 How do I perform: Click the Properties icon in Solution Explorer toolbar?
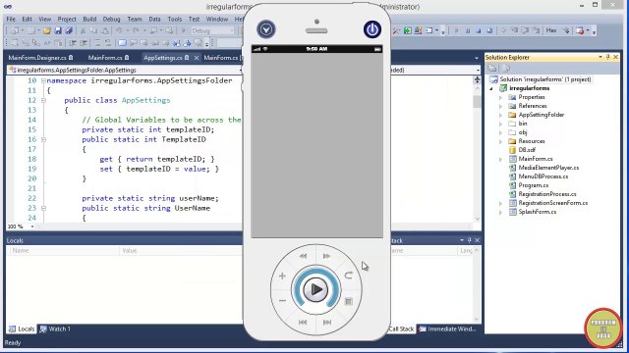coord(492,69)
